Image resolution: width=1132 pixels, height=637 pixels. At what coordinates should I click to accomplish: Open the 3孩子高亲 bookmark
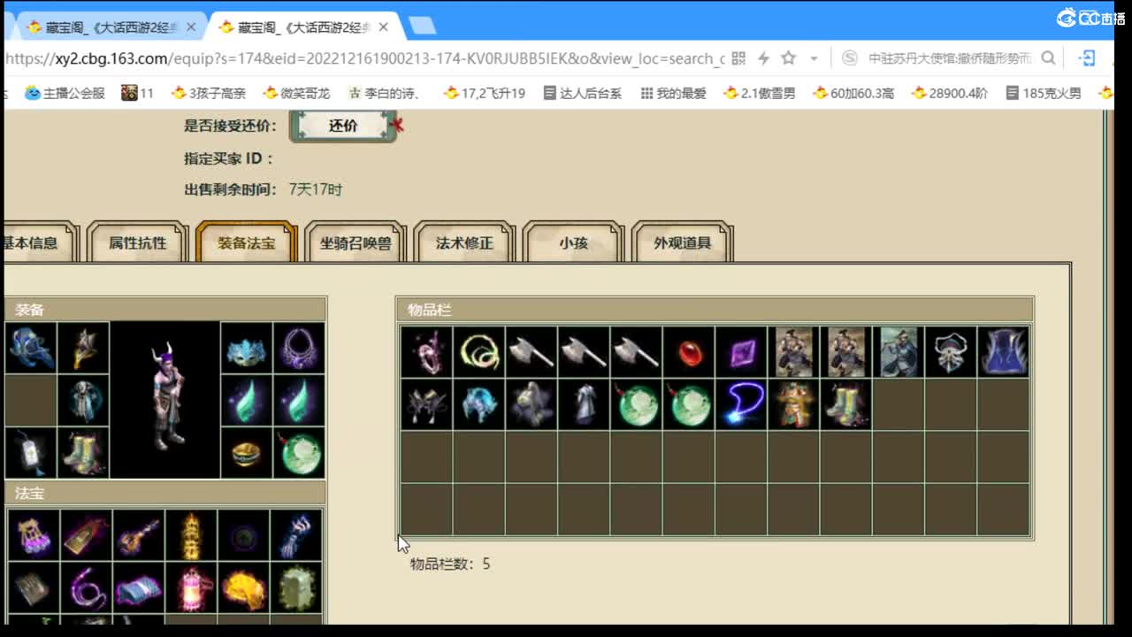pyautogui.click(x=209, y=93)
